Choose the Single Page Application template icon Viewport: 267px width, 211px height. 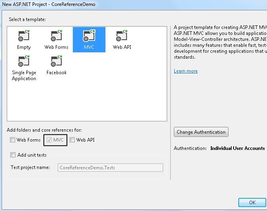point(24,61)
